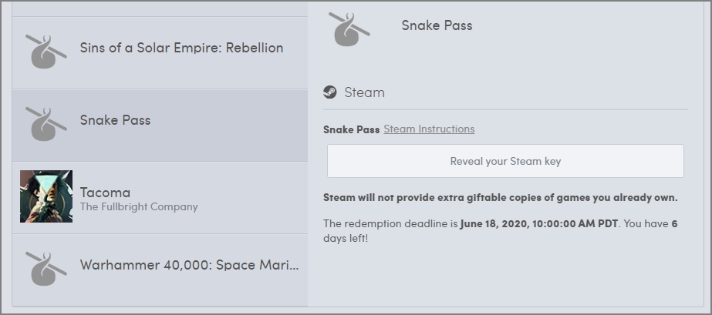
Task: Click The Fullbright Company developer name
Action: [139, 206]
